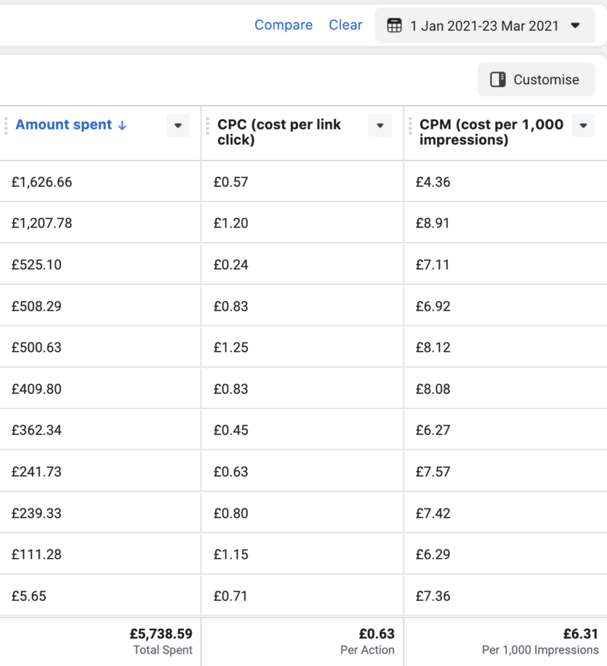Select the £0.24 CPC cell
Image resolution: width=607 pixels, height=666 pixels.
coord(231,265)
